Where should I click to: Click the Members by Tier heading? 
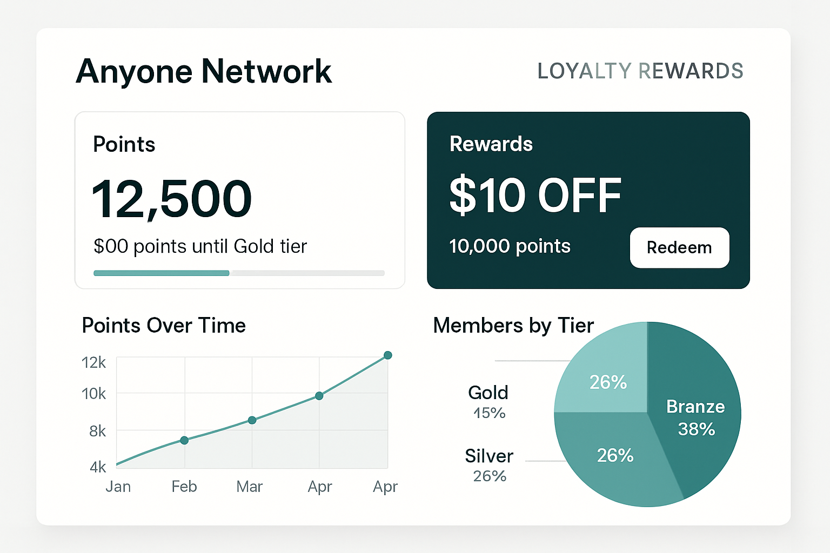[x=513, y=325]
